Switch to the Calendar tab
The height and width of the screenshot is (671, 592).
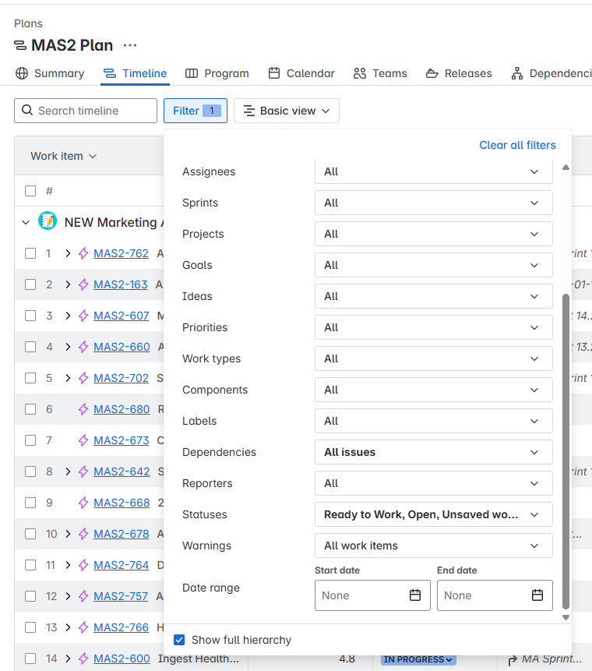coord(301,73)
